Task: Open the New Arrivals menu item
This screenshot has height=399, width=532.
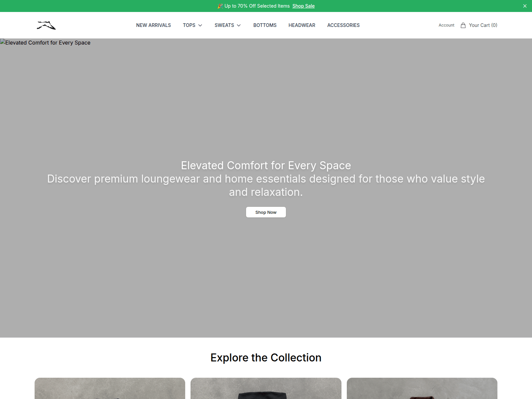Action: 153,25
